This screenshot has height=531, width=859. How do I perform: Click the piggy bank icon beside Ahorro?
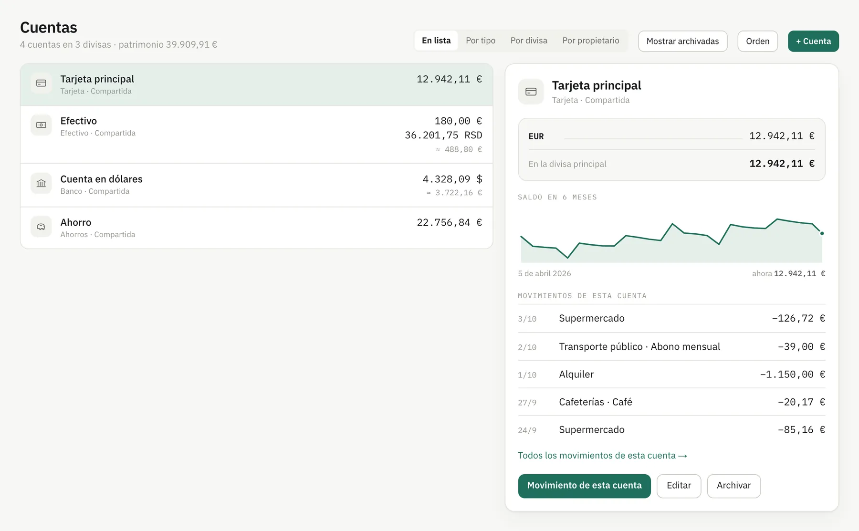click(x=41, y=227)
